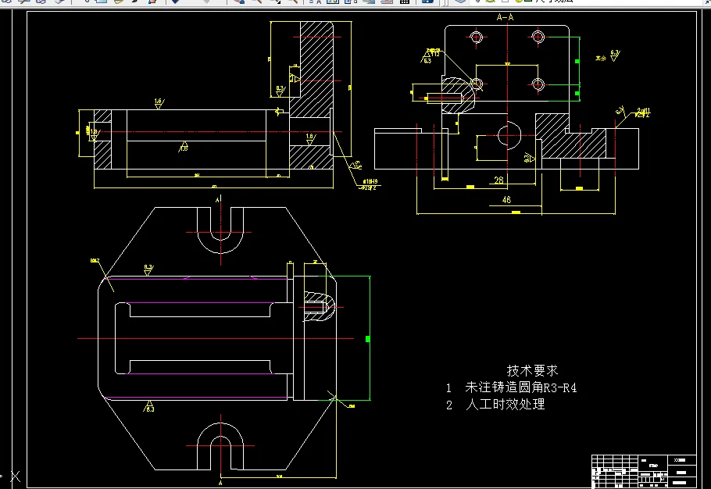The image size is (711, 489).
Task: Select the 'A-A' section view label
Action: (x=506, y=17)
